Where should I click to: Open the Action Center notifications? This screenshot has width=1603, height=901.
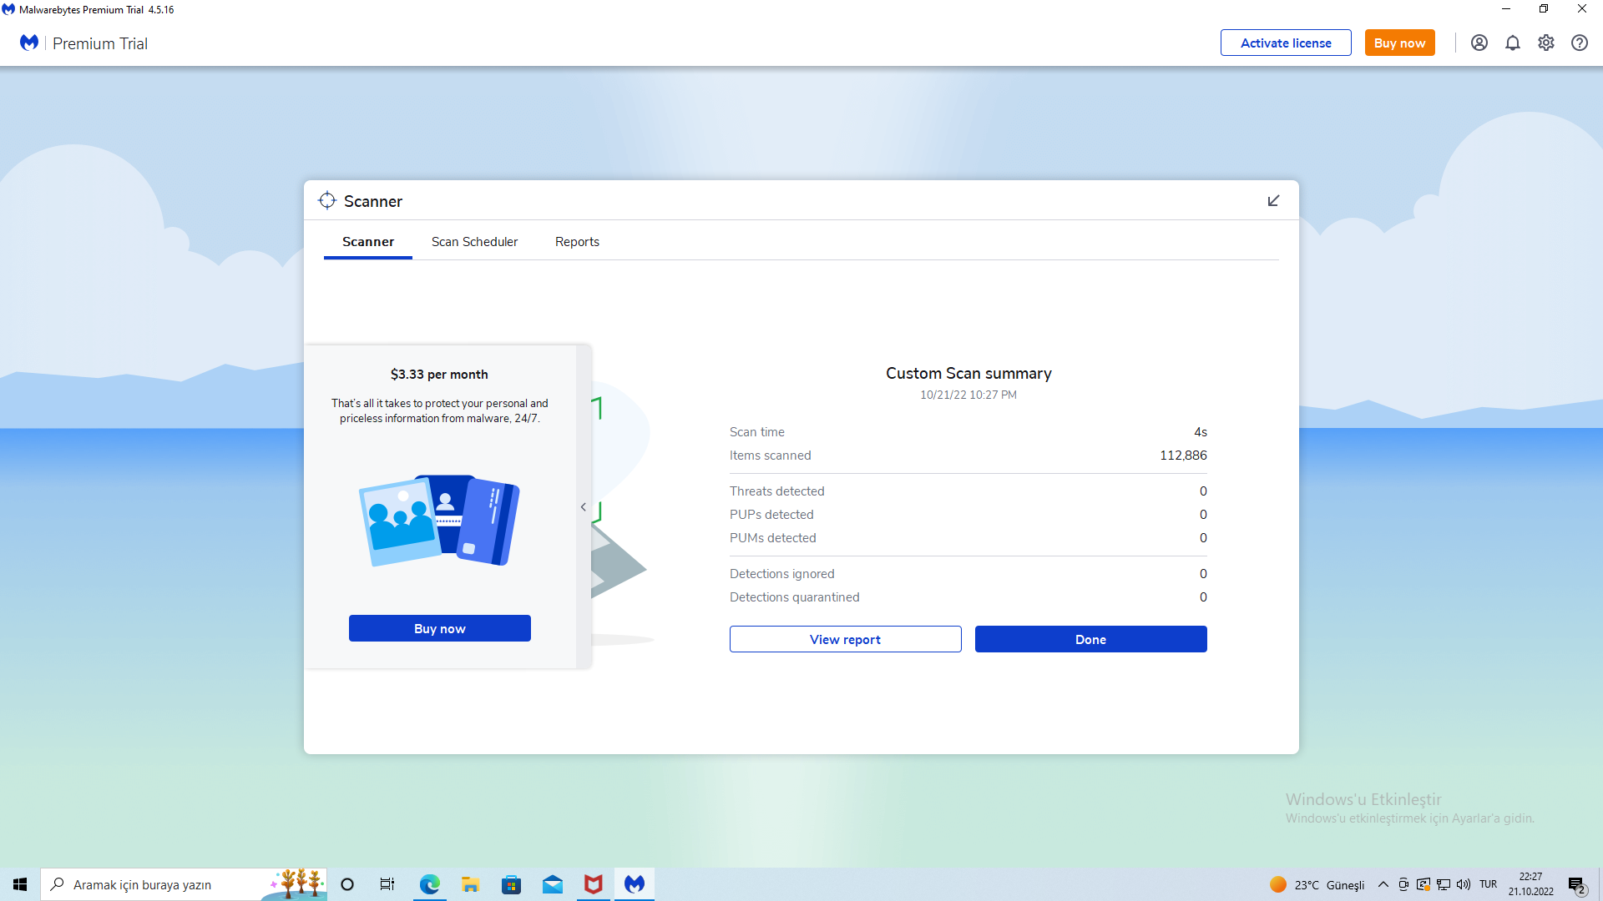click(1577, 884)
